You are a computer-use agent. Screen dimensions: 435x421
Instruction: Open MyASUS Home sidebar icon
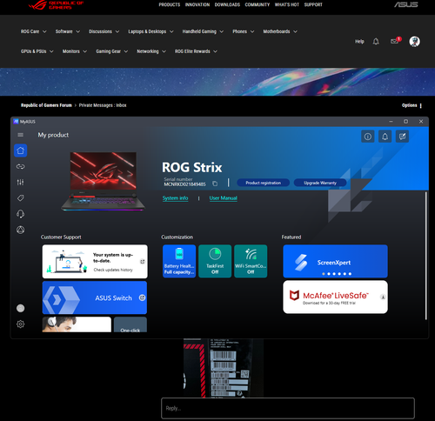point(20,150)
